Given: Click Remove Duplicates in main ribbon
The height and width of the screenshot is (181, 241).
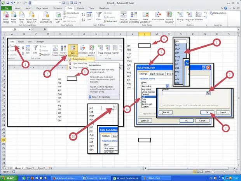Looking at the screenshot, I should (x=134, y=17).
